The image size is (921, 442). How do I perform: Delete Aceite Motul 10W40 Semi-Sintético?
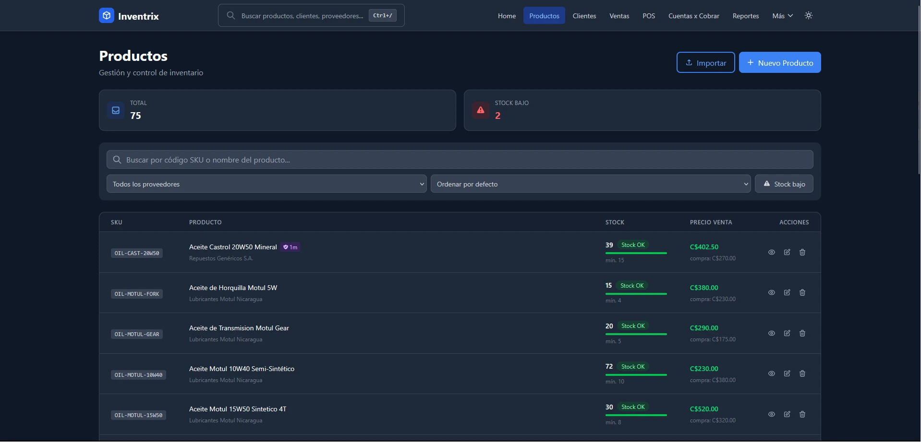point(802,373)
